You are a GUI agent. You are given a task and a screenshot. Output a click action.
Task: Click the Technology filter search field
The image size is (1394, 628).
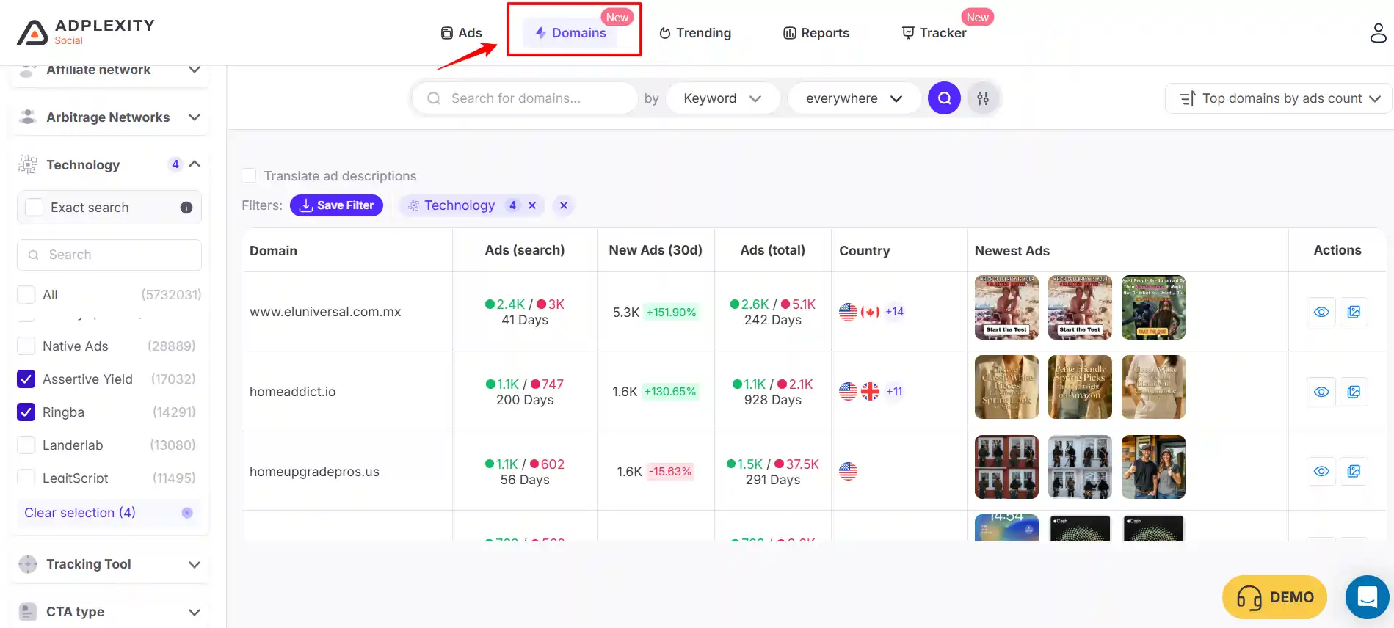tap(109, 255)
